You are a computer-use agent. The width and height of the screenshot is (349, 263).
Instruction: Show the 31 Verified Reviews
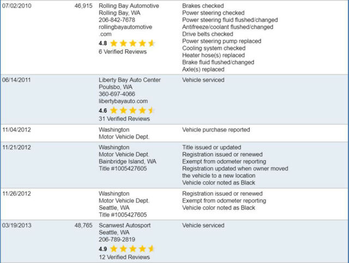(x=124, y=119)
